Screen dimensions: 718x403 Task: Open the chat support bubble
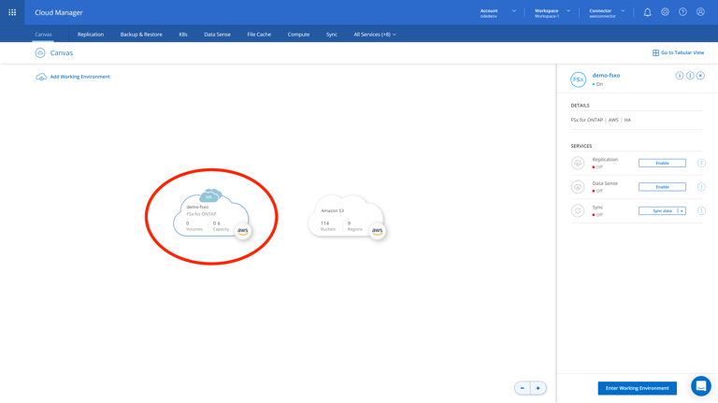pyautogui.click(x=700, y=385)
